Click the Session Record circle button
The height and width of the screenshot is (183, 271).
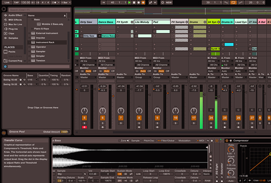coord(163,2)
